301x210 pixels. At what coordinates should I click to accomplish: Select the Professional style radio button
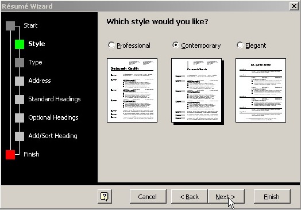coord(111,45)
